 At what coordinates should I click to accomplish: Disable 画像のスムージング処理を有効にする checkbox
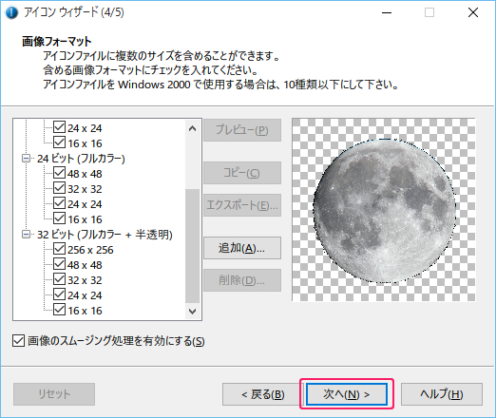18,341
